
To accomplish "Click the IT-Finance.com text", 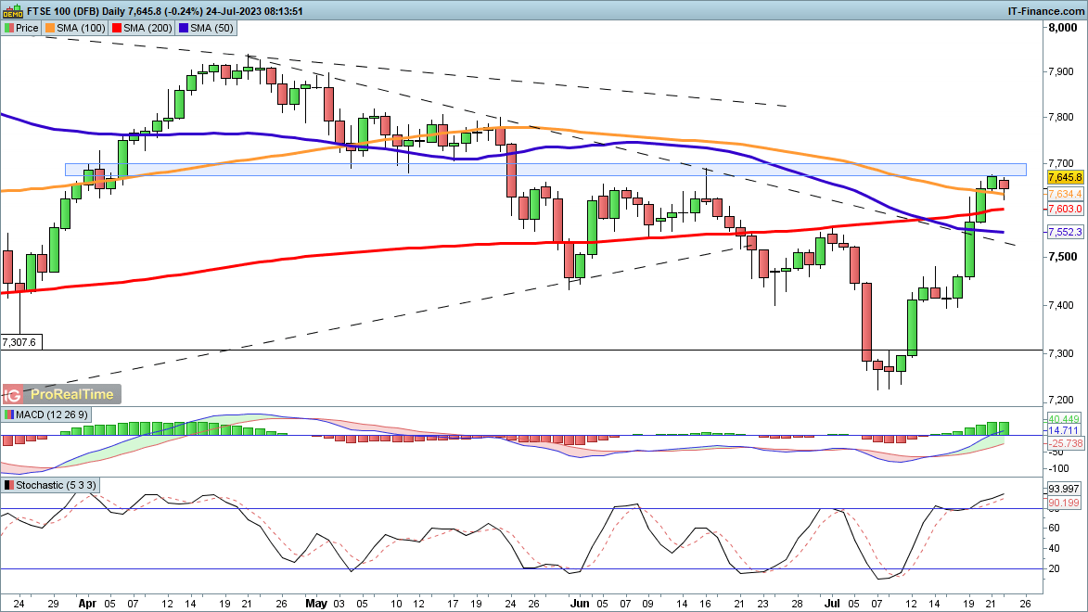I will (1045, 11).
